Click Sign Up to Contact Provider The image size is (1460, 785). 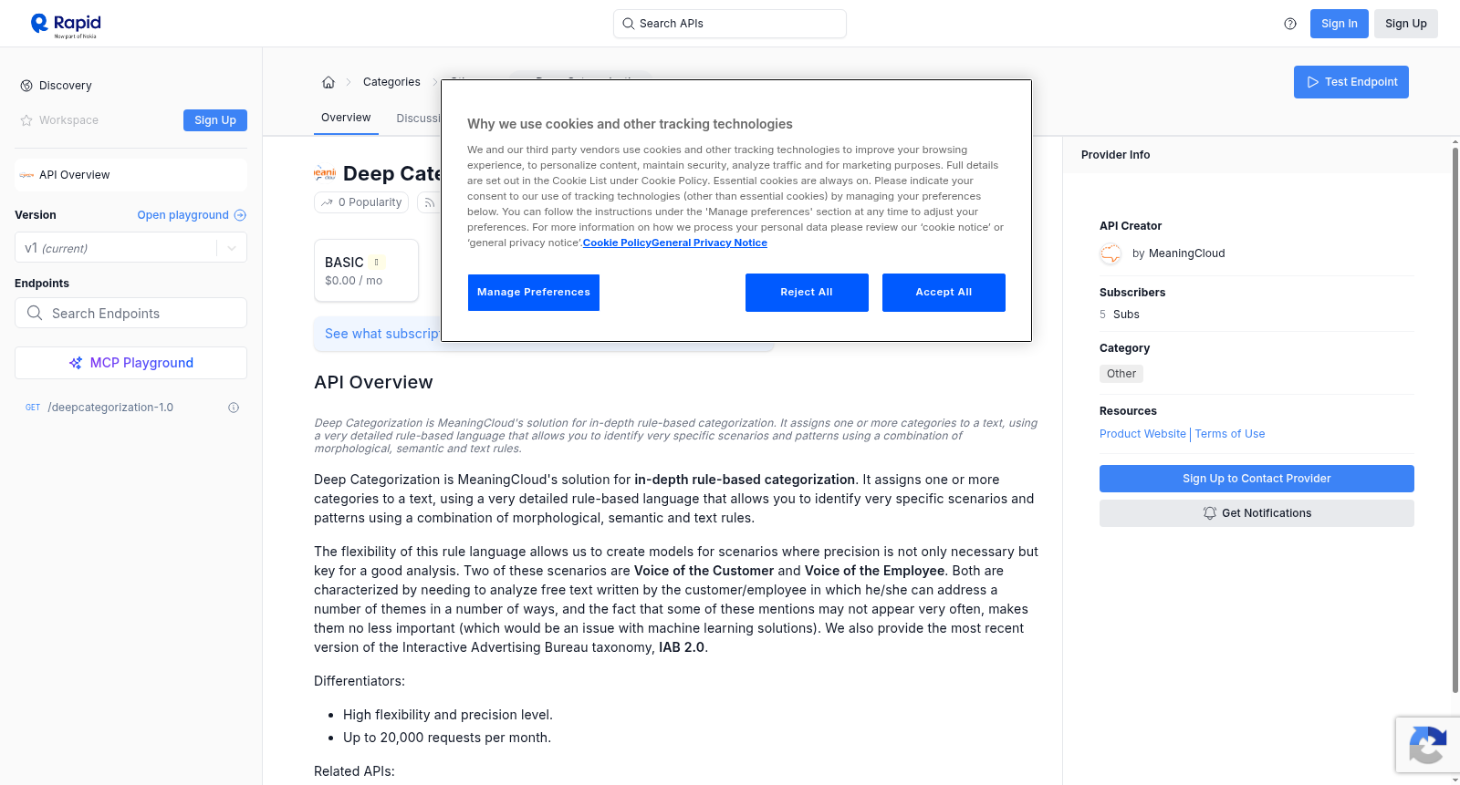point(1257,479)
